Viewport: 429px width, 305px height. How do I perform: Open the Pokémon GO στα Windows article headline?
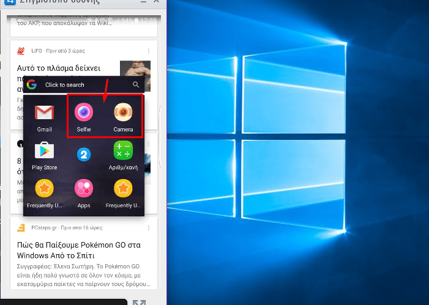tap(79, 250)
